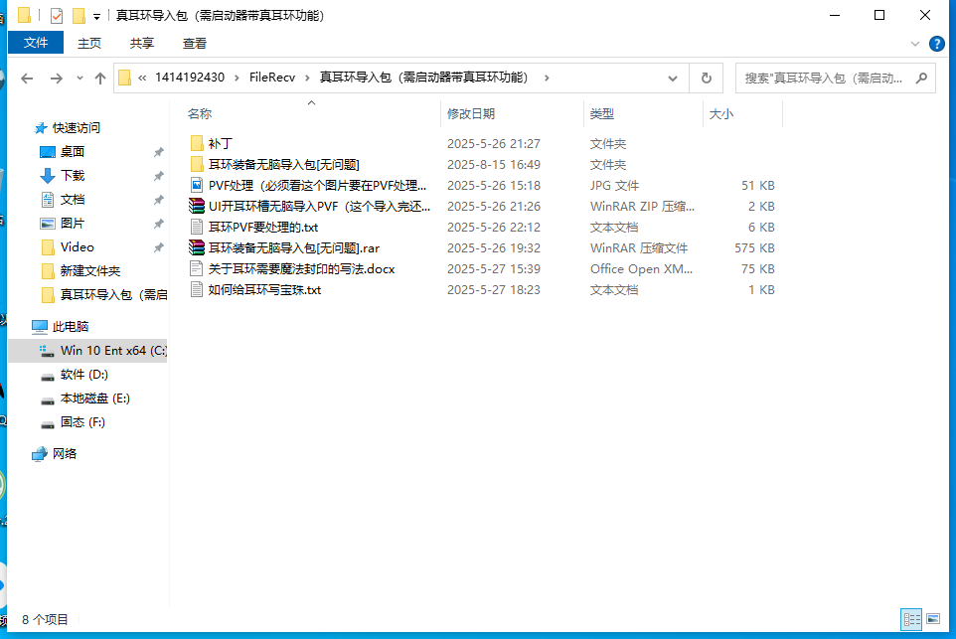956x639 pixels.
Task: Unpin 图片 from Quick Access
Action: (x=156, y=223)
